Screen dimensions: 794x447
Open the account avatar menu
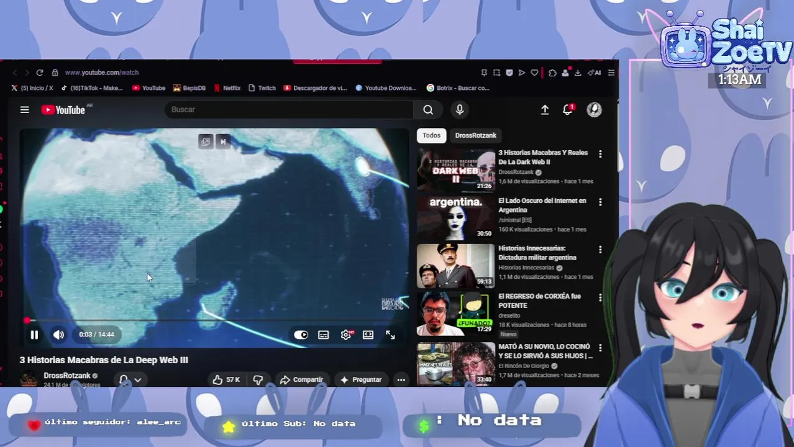click(x=594, y=110)
